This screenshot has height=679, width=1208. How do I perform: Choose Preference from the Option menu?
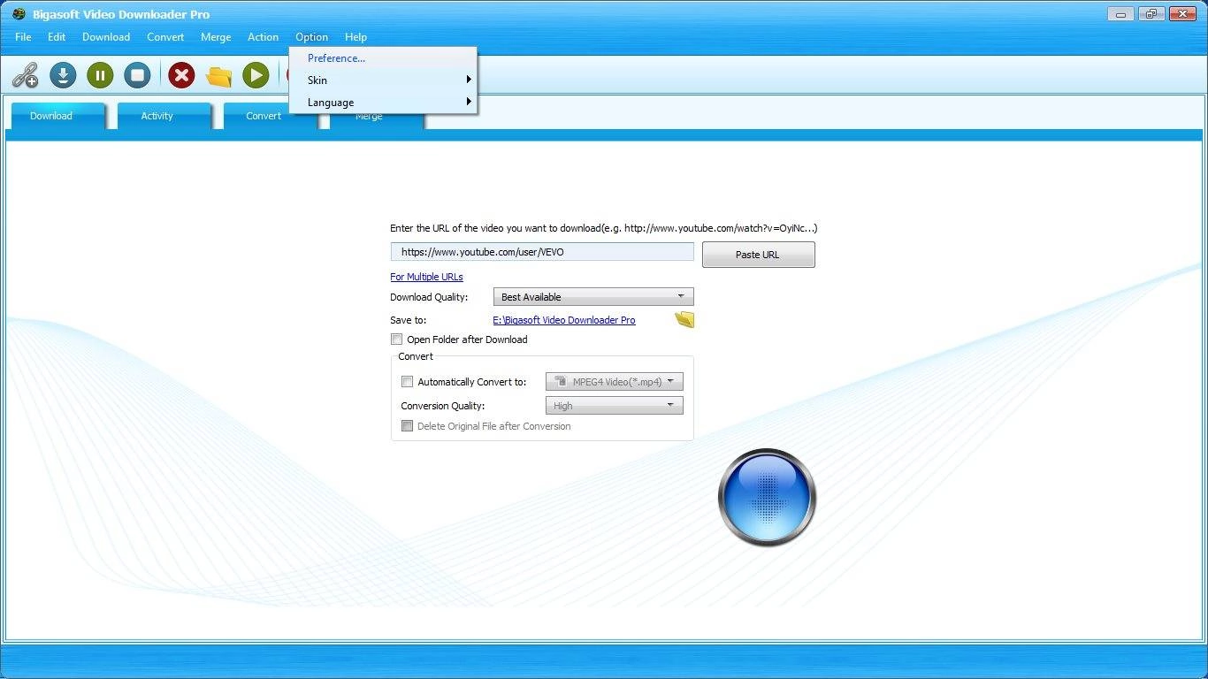383,58
